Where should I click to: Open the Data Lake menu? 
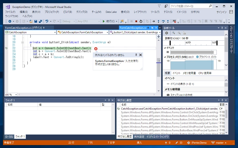[111, 12]
